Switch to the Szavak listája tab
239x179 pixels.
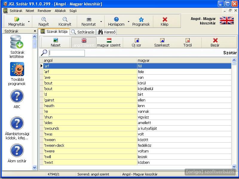pyautogui.click(x=54, y=32)
